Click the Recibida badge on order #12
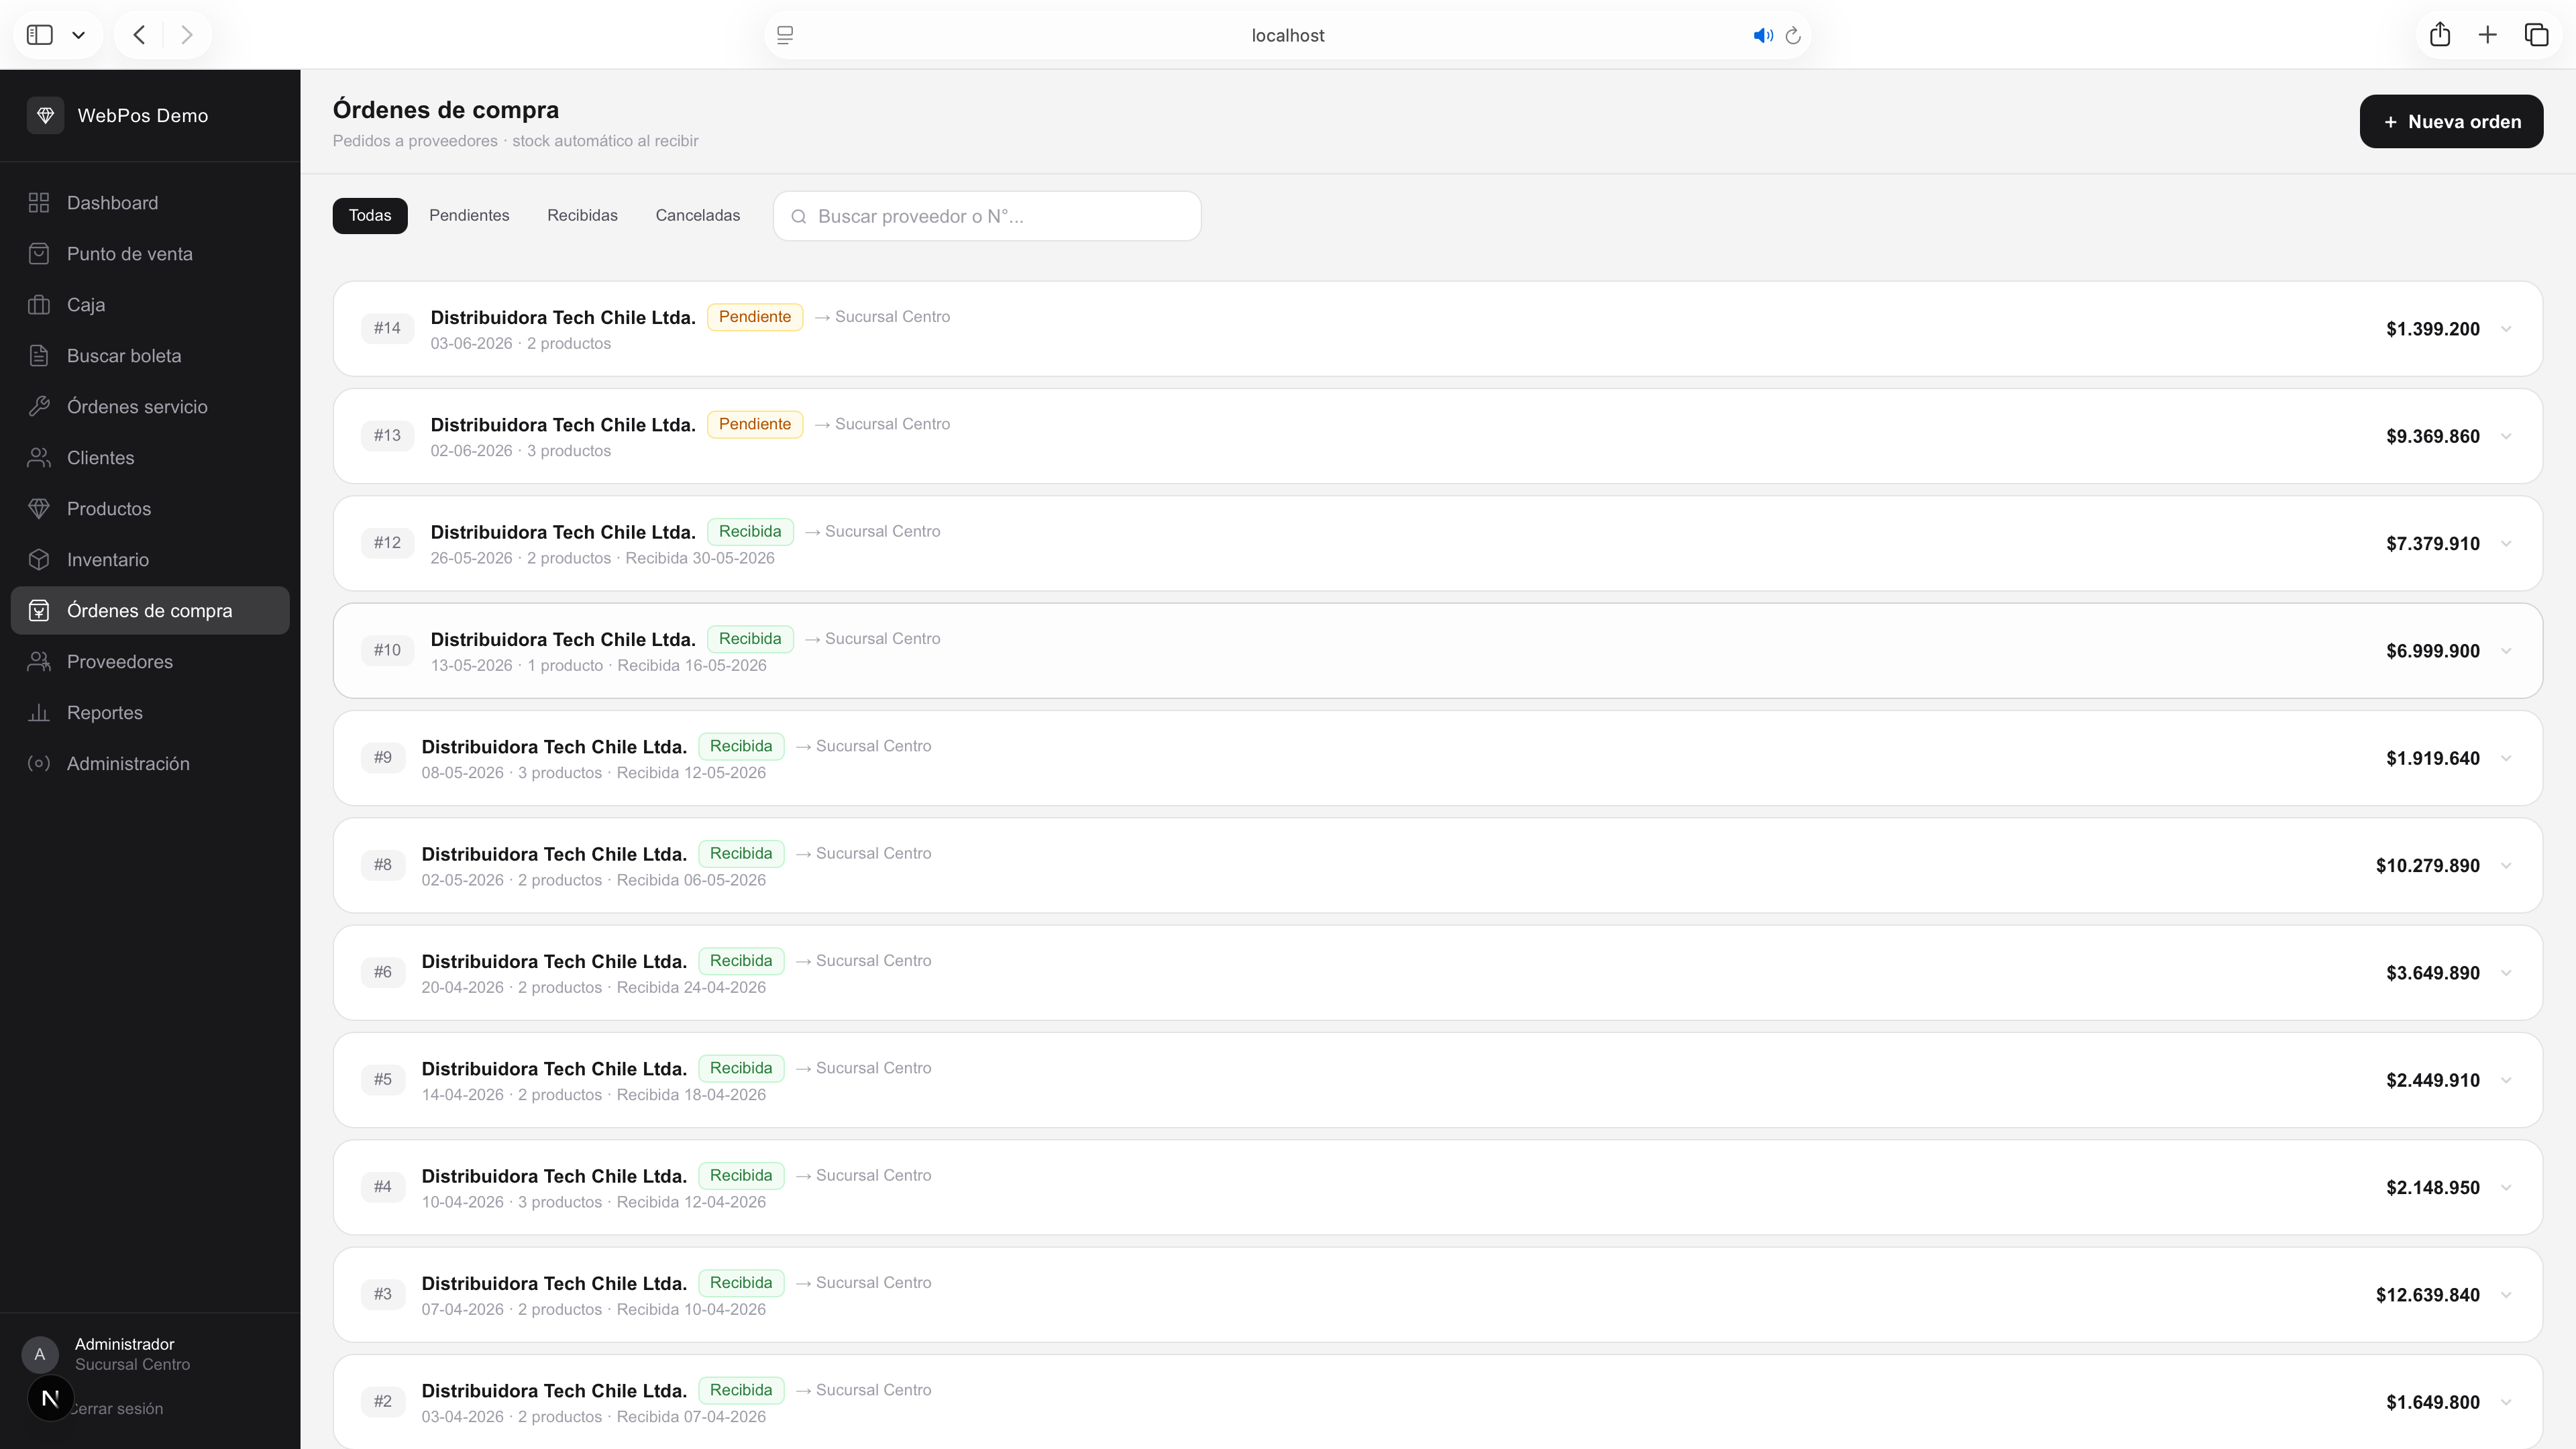The image size is (2576, 1449). point(750,532)
